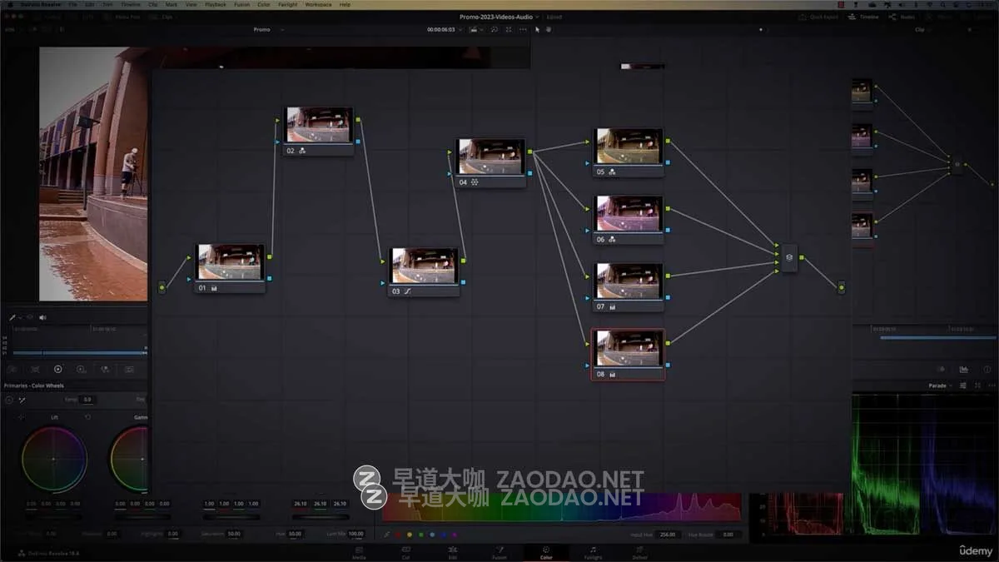Screen dimensions: 999x562
Task: Click the green RGB output on node 02
Action: tap(358, 120)
